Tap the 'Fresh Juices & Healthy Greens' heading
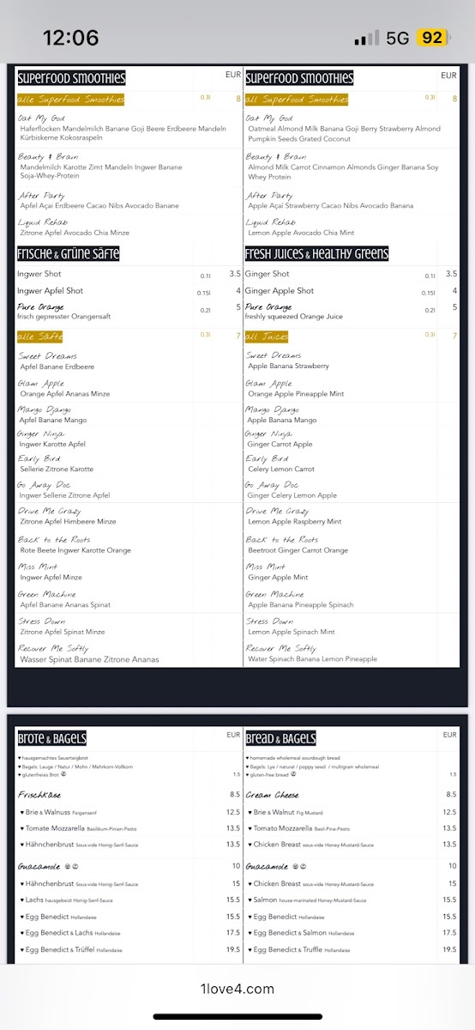Image resolution: width=475 pixels, height=1030 pixels. (x=316, y=254)
